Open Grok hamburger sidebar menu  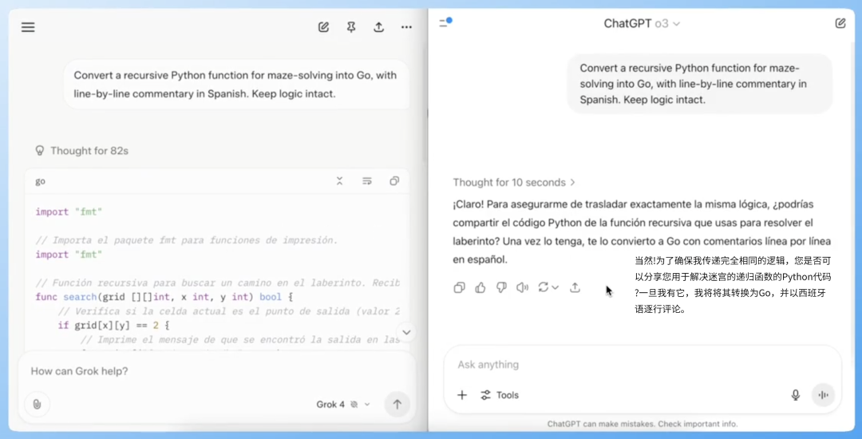(x=28, y=27)
